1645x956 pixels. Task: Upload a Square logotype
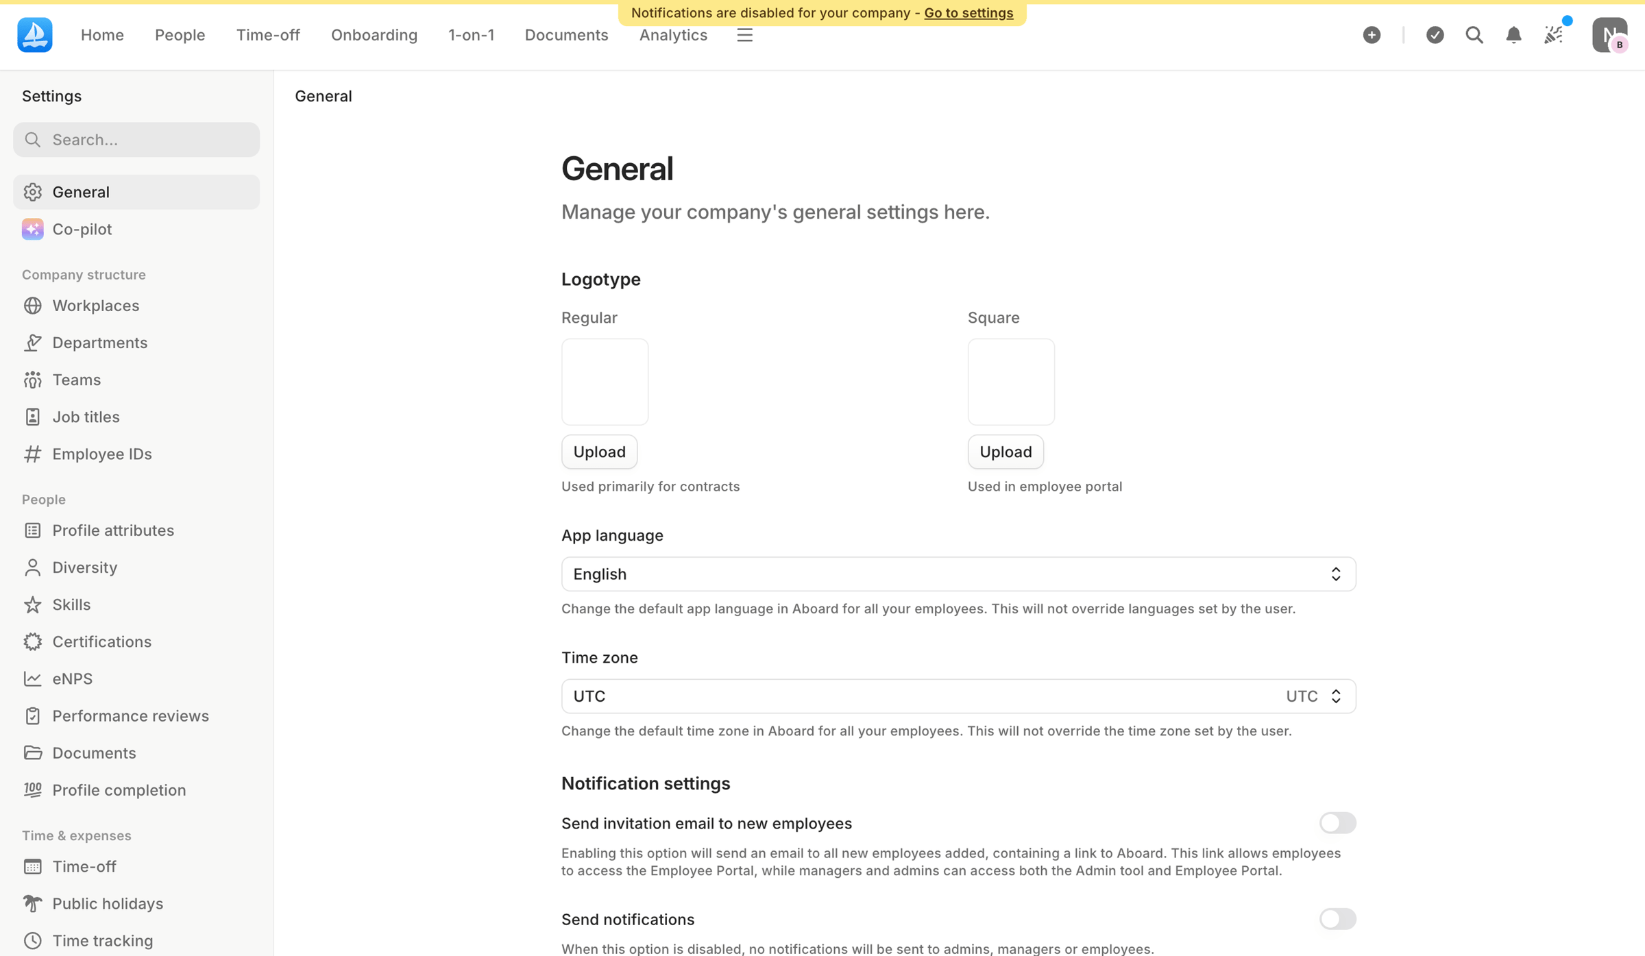1006,452
